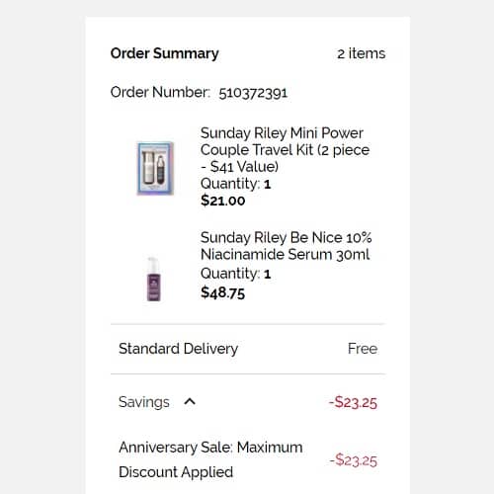Click Anniversary Sale Maximum Discount Applied text
494x494 pixels.
pos(210,459)
